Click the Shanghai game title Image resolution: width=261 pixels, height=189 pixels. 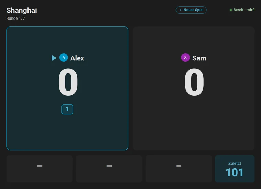pos(22,10)
